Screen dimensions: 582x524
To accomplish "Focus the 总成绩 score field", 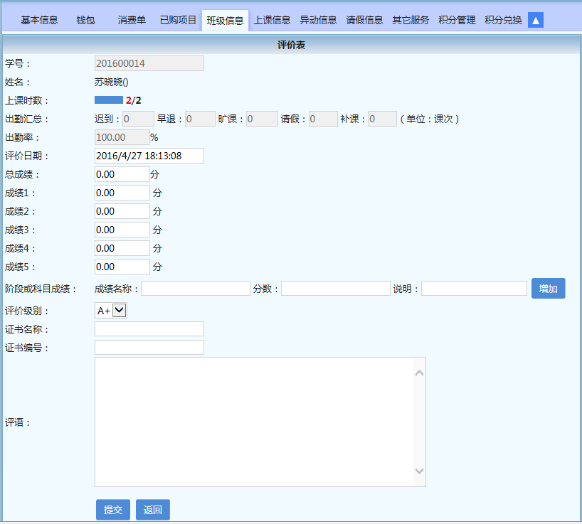I will 122,174.
